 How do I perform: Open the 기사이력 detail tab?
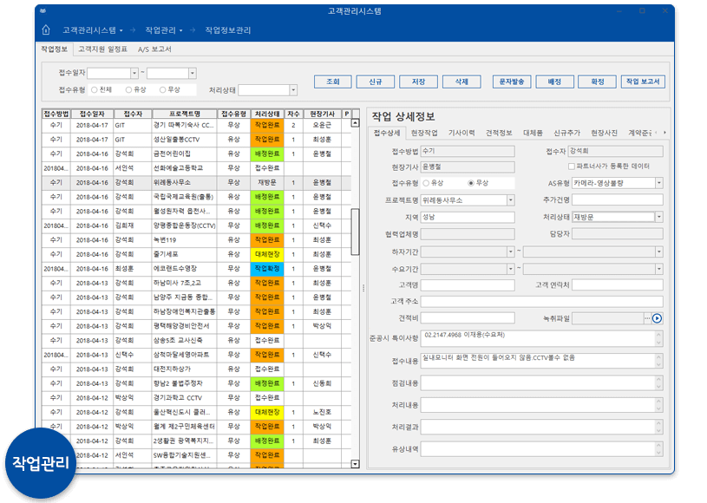462,133
